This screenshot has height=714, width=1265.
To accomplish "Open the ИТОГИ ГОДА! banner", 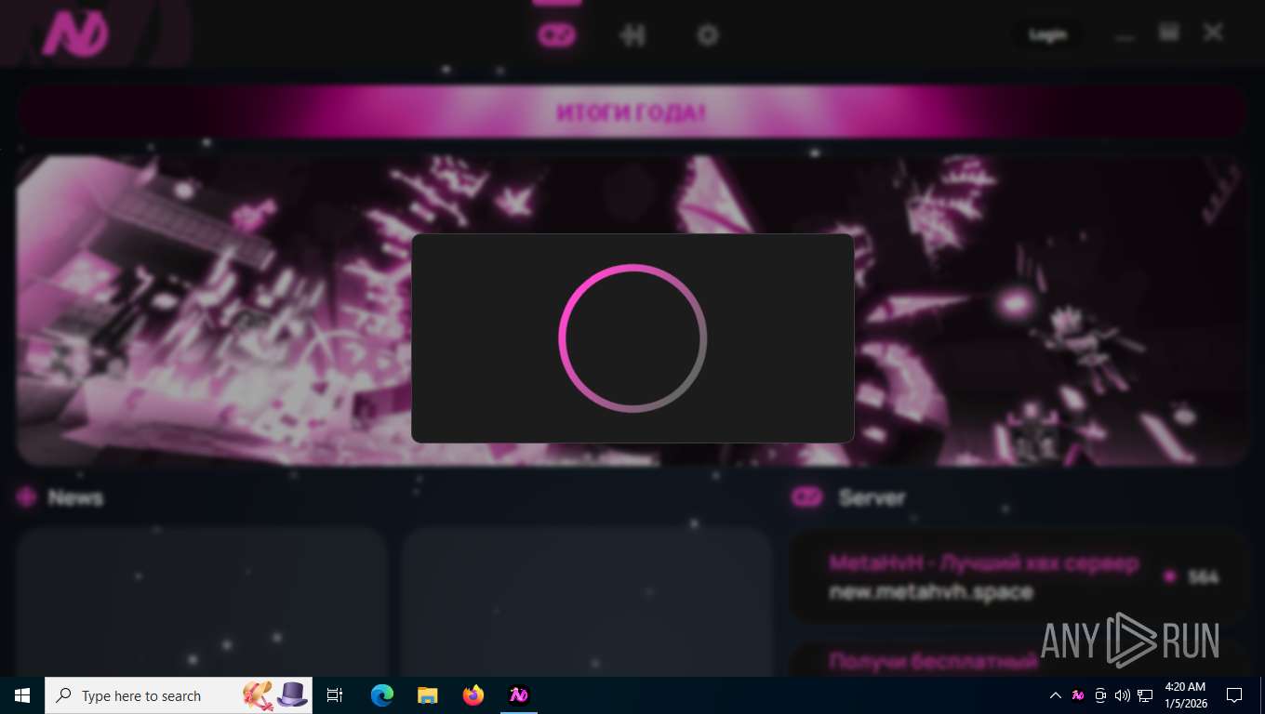I will point(632,112).
